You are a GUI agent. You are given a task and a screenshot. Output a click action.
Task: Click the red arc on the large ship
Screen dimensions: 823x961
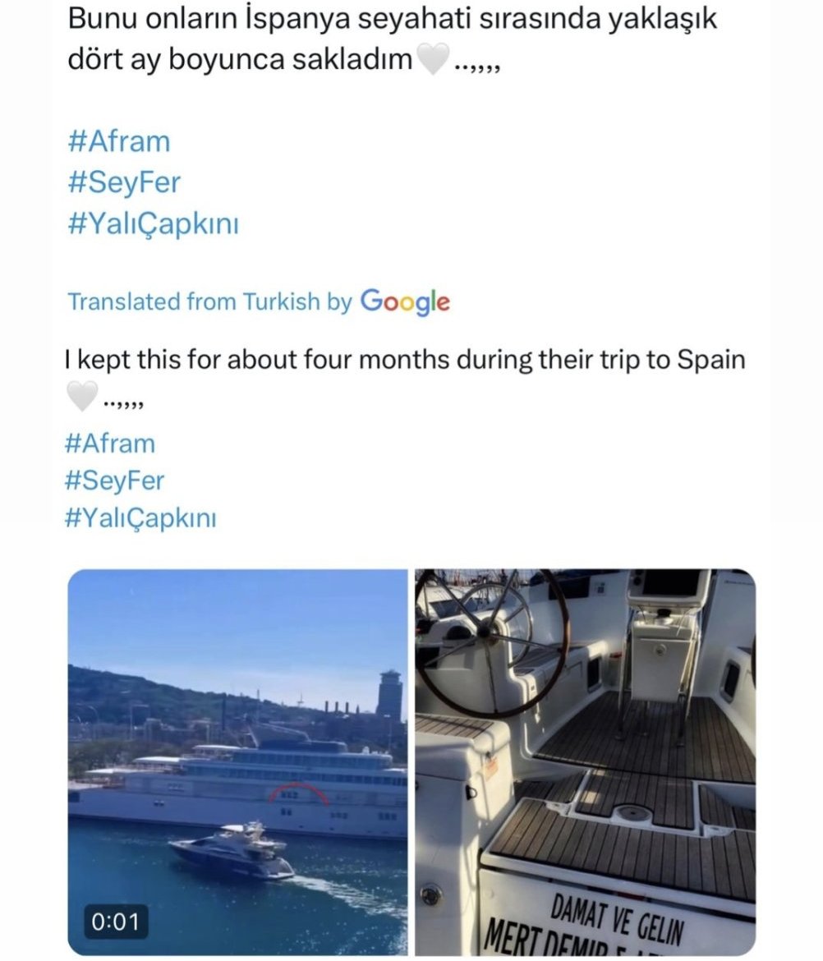[298, 791]
